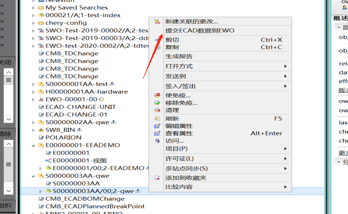Image resolution: width=348 pixels, height=214 pixels.
Task: Click the 查看属性 view-properties icon
Action: pyautogui.click(x=157, y=133)
